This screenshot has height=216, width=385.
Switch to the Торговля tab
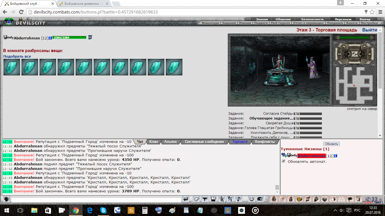(x=240, y=142)
